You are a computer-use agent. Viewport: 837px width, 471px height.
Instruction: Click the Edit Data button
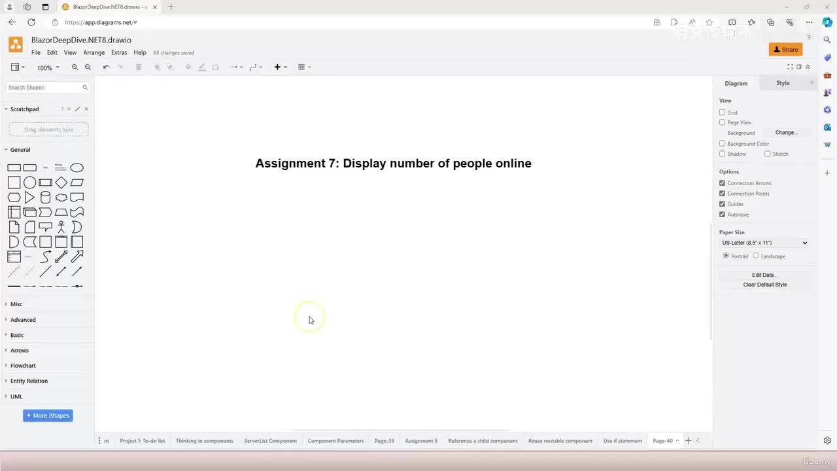click(764, 275)
